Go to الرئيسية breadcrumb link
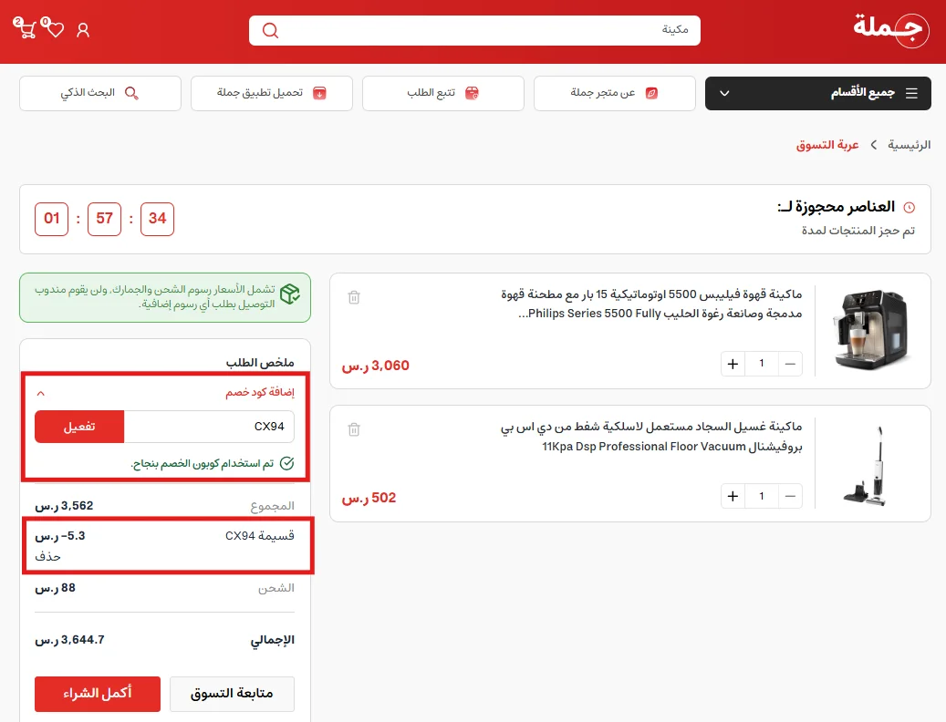The image size is (946, 722). (909, 145)
